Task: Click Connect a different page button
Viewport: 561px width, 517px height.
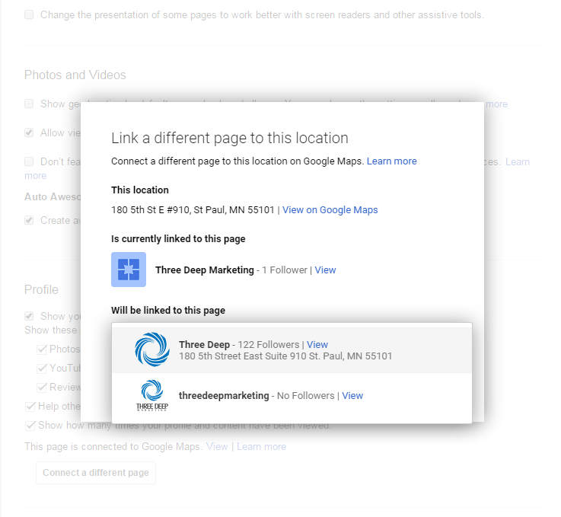Action: 95,473
